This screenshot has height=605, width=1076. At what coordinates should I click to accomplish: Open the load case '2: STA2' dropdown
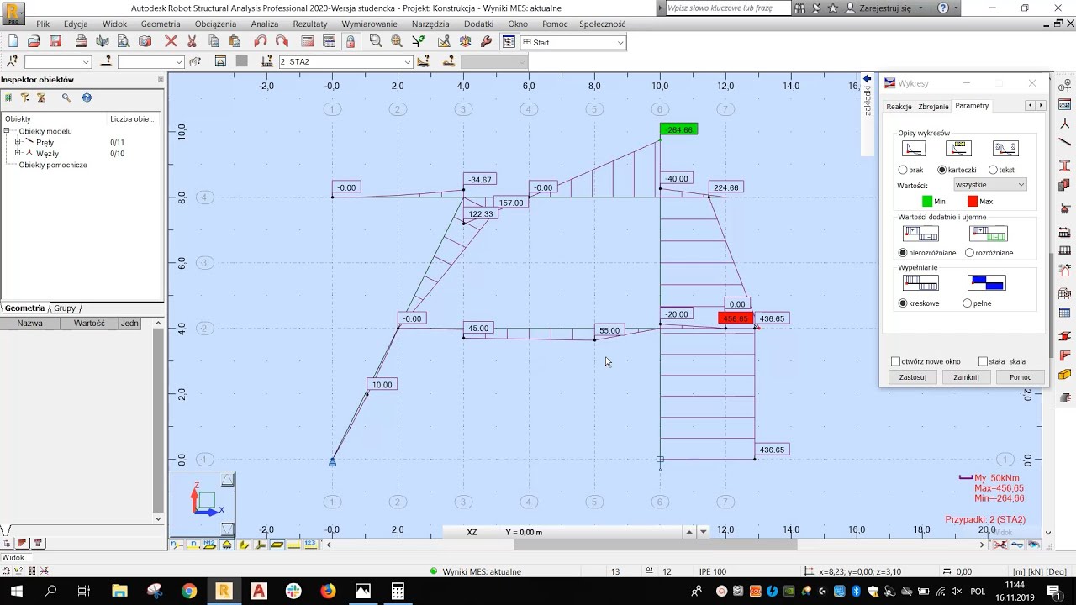pos(345,62)
